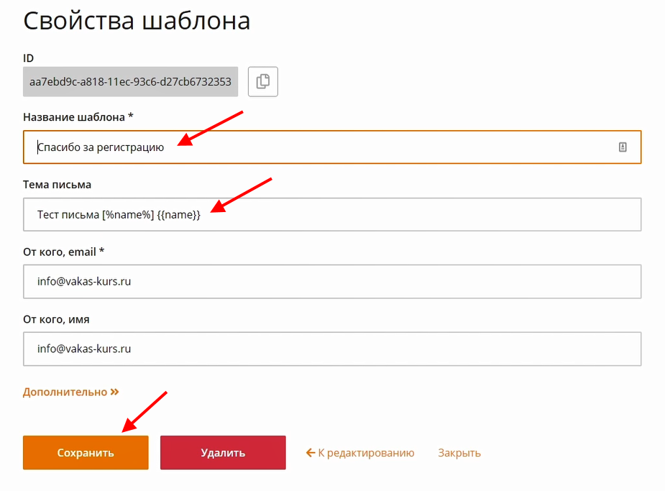Click the left arrow icon before К редактированию
Image resolution: width=665 pixels, height=491 pixels.
point(311,453)
